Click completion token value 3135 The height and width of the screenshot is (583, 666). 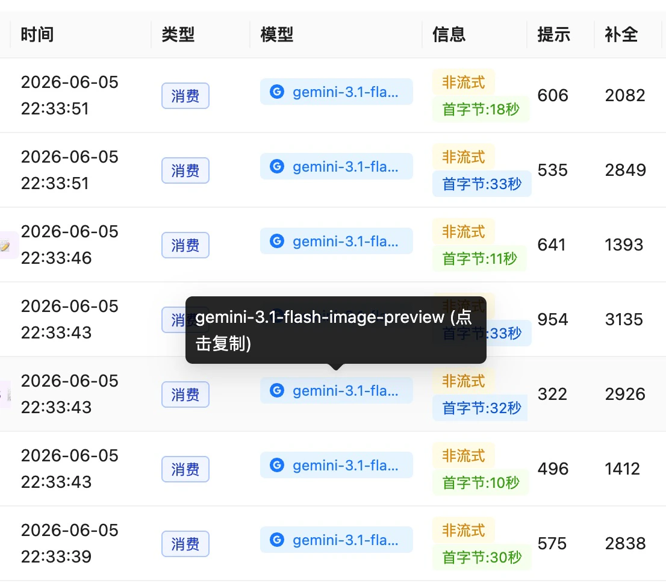(x=624, y=320)
